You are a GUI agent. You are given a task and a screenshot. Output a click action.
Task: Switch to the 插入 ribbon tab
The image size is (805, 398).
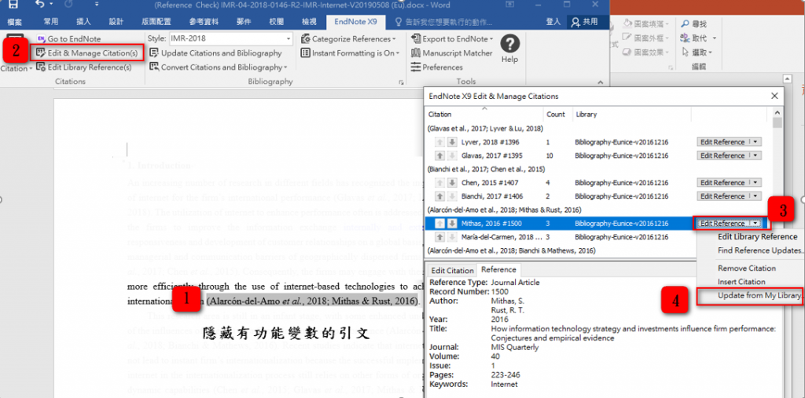point(83,22)
